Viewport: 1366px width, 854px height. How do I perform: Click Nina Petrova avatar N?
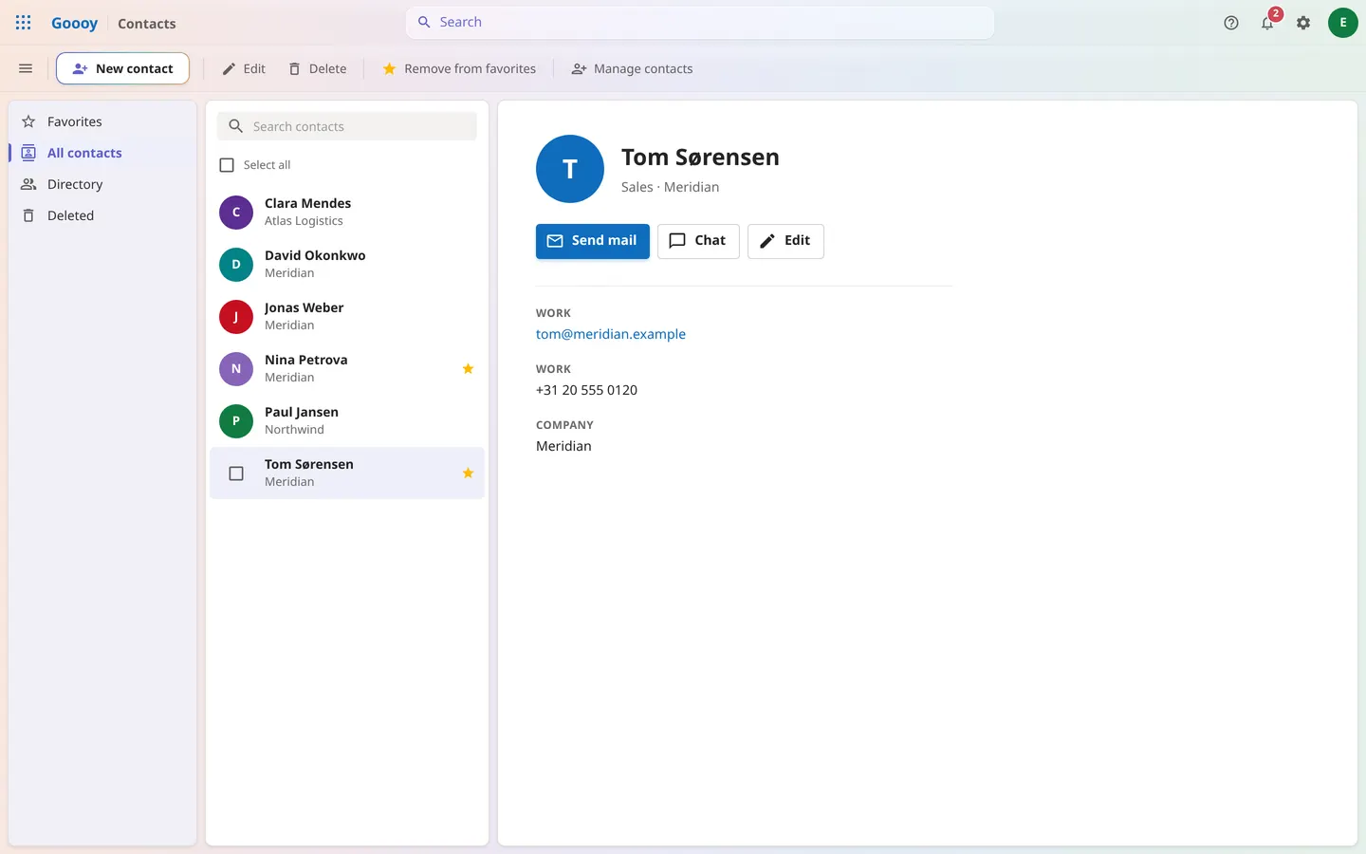236,369
